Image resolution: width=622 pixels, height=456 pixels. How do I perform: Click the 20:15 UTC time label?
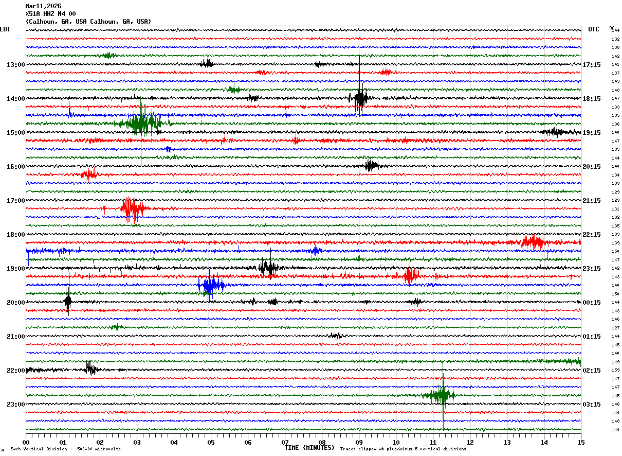(592, 167)
